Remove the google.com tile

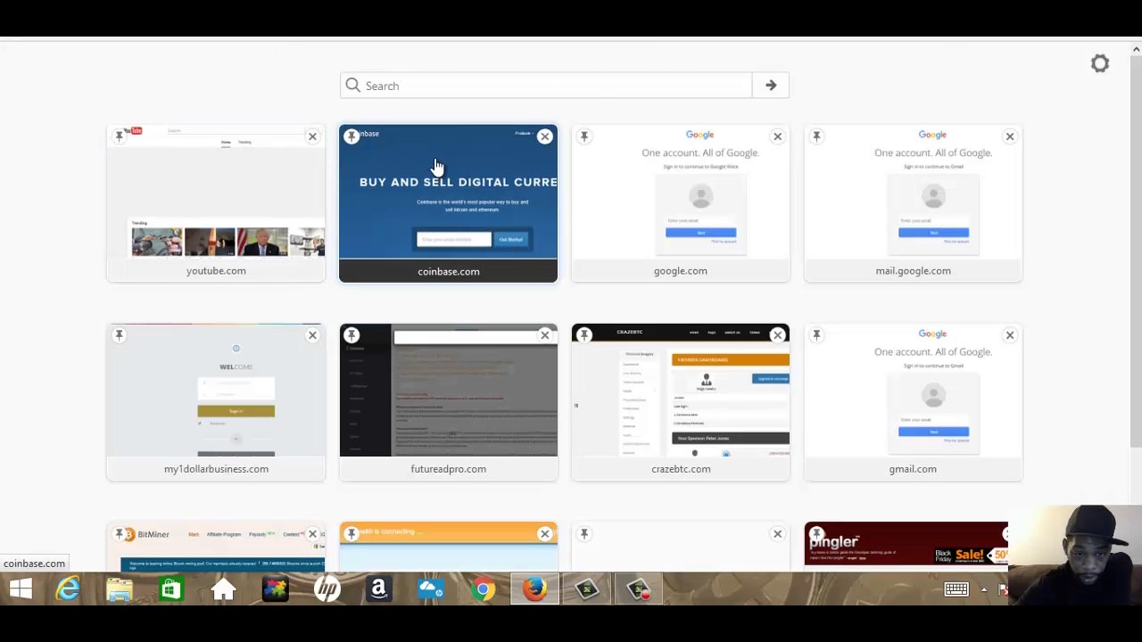(777, 136)
